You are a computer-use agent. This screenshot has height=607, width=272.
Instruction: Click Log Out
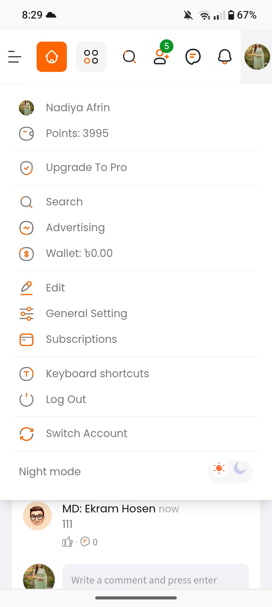click(66, 400)
